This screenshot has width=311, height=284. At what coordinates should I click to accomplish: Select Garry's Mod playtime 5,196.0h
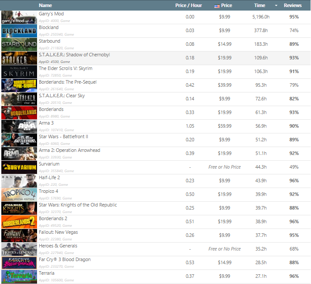(x=261, y=17)
